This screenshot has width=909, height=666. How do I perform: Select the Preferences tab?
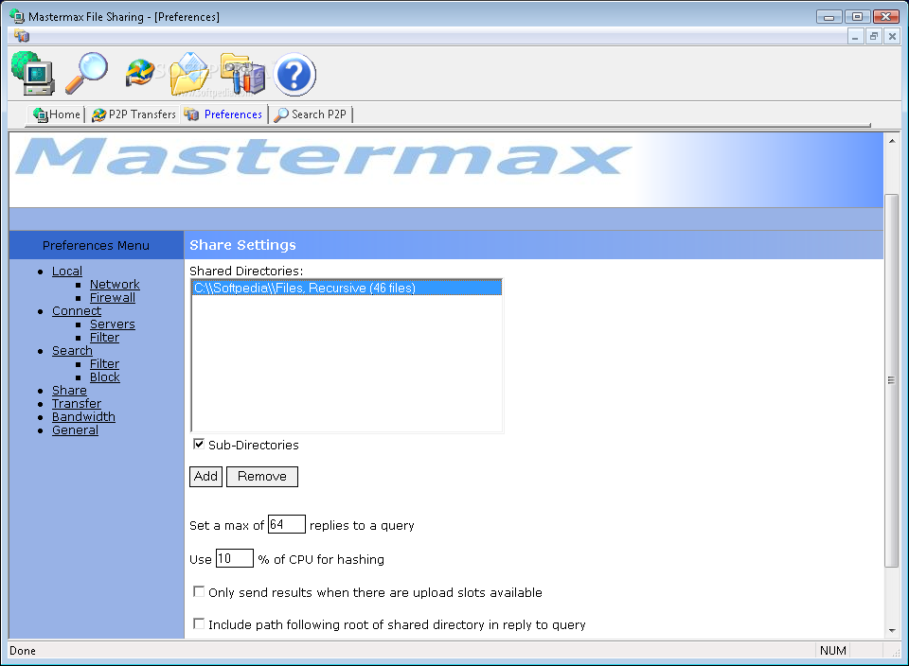[x=223, y=114]
